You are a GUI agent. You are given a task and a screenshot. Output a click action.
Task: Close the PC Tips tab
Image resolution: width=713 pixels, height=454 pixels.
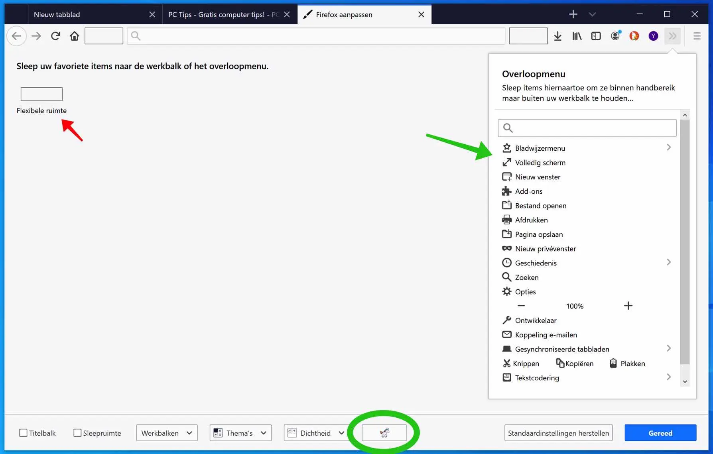(x=287, y=14)
